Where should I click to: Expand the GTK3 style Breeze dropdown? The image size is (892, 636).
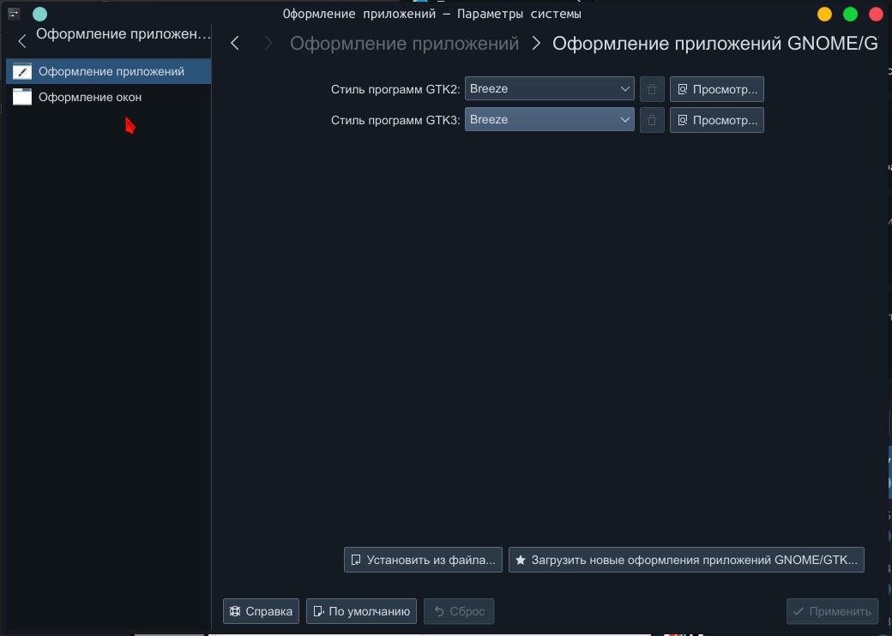[x=550, y=120]
